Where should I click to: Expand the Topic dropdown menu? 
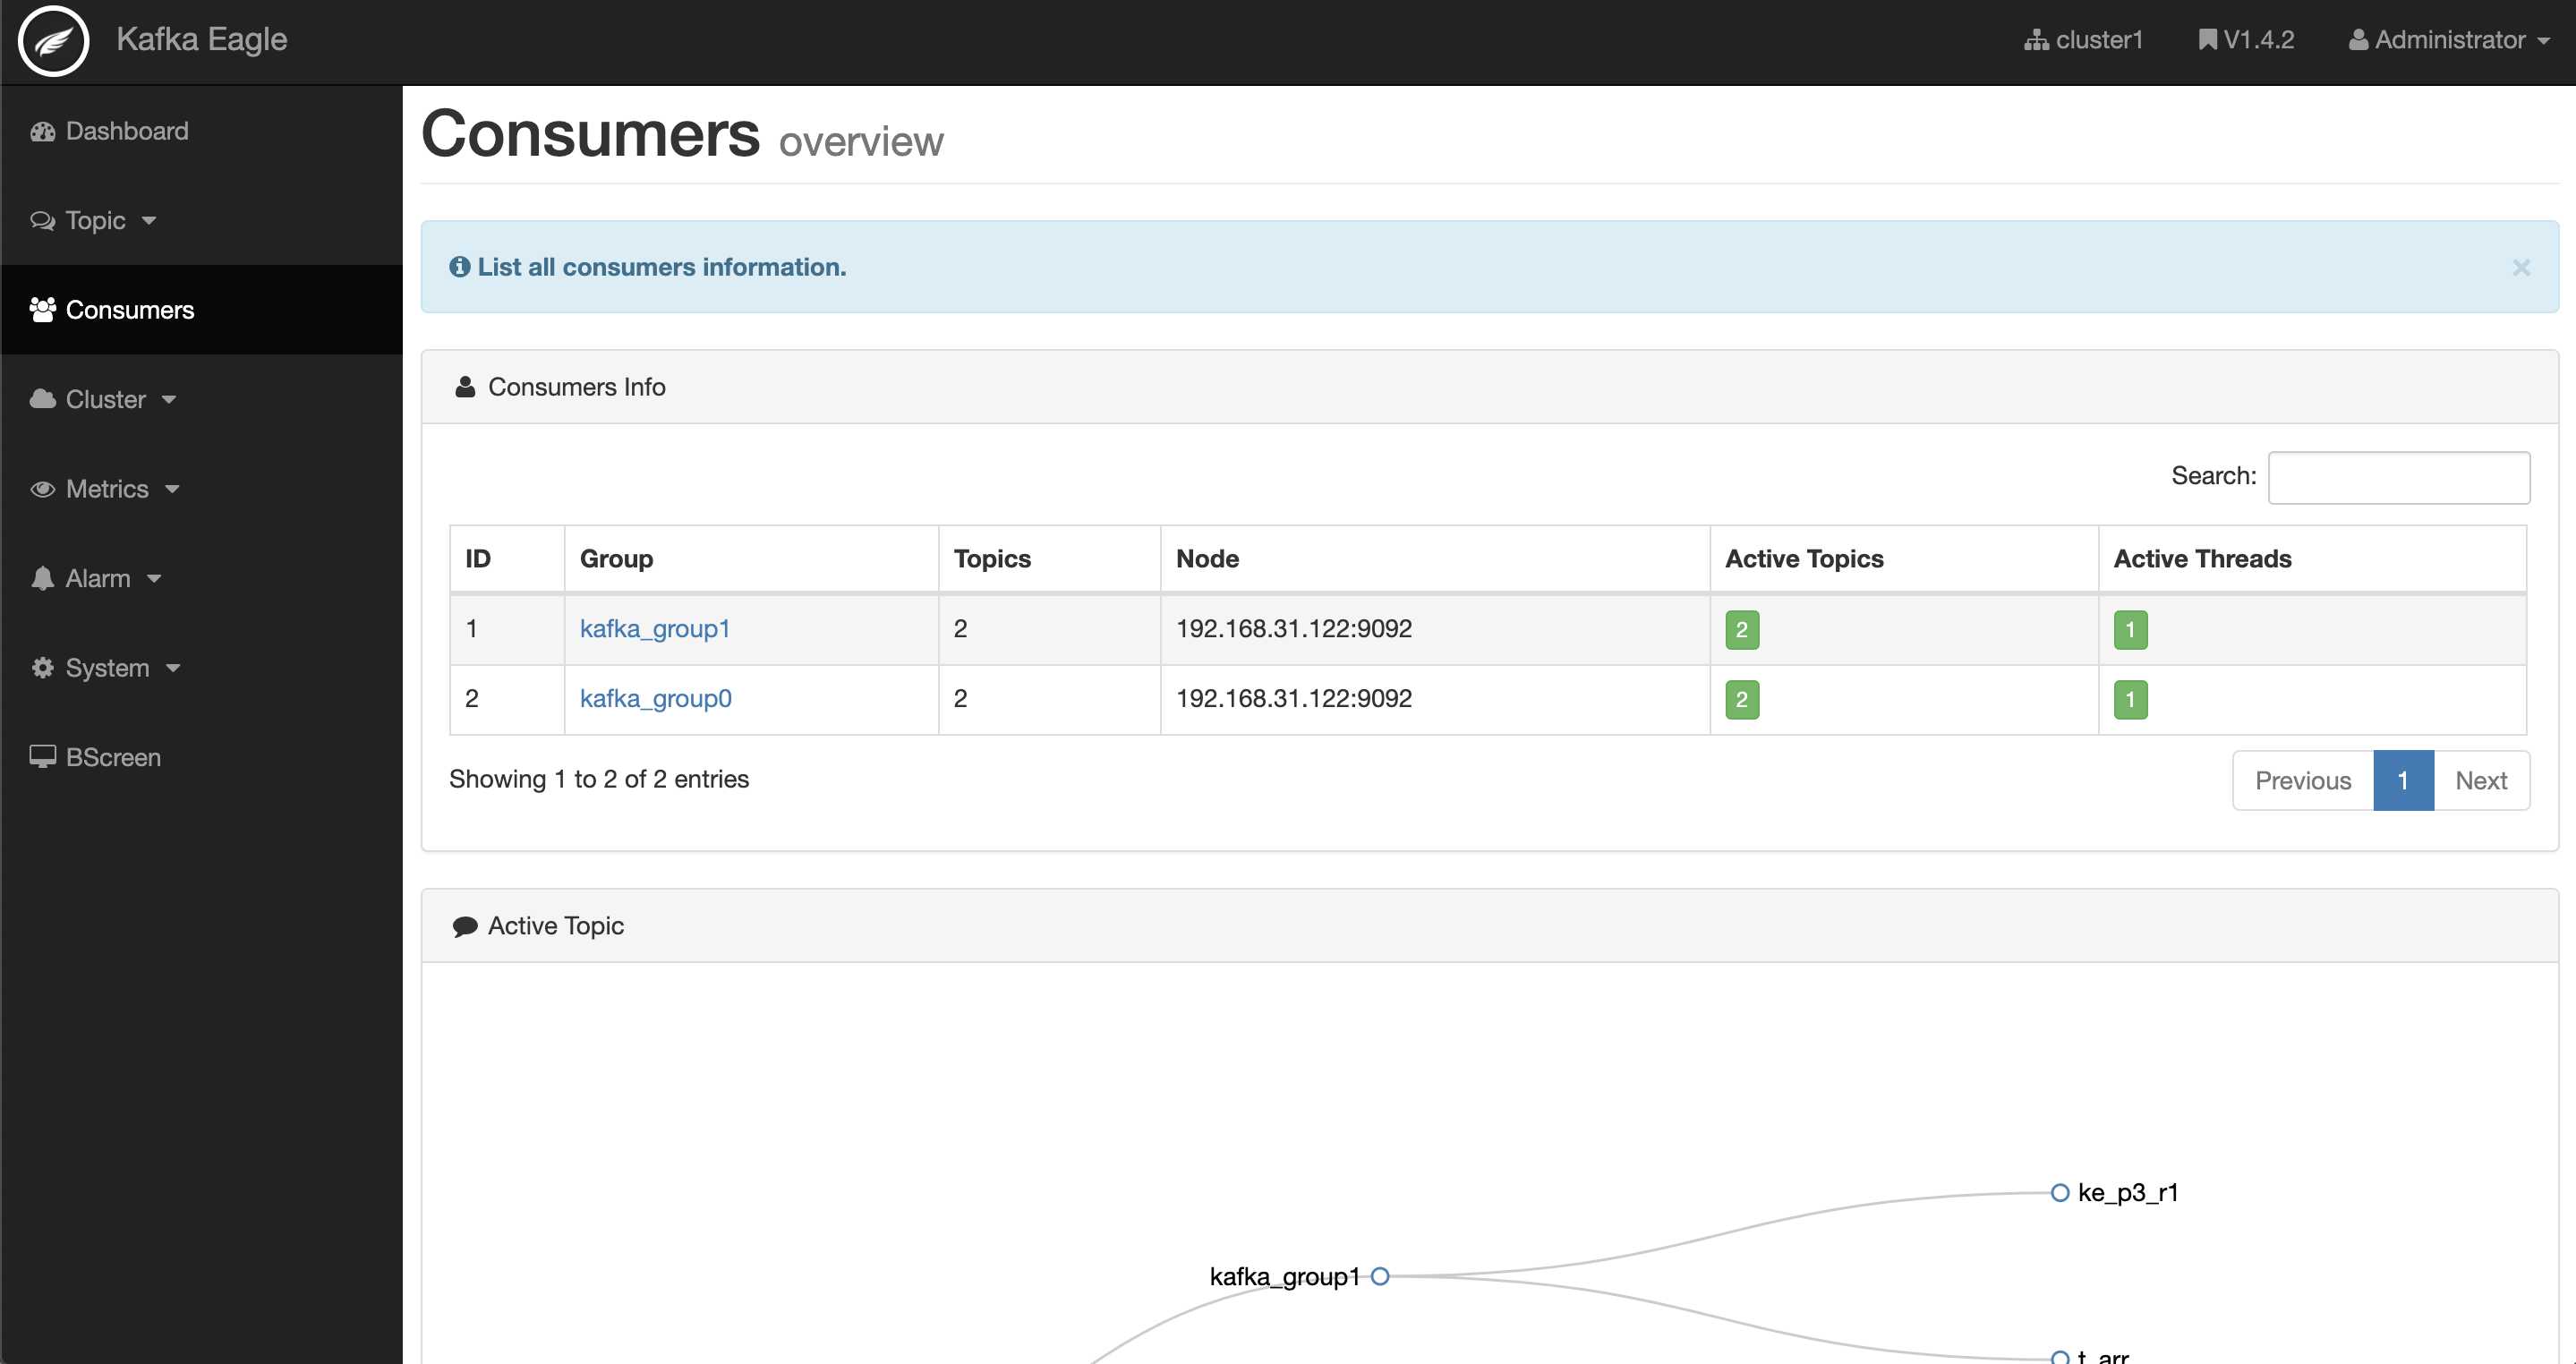pos(94,218)
